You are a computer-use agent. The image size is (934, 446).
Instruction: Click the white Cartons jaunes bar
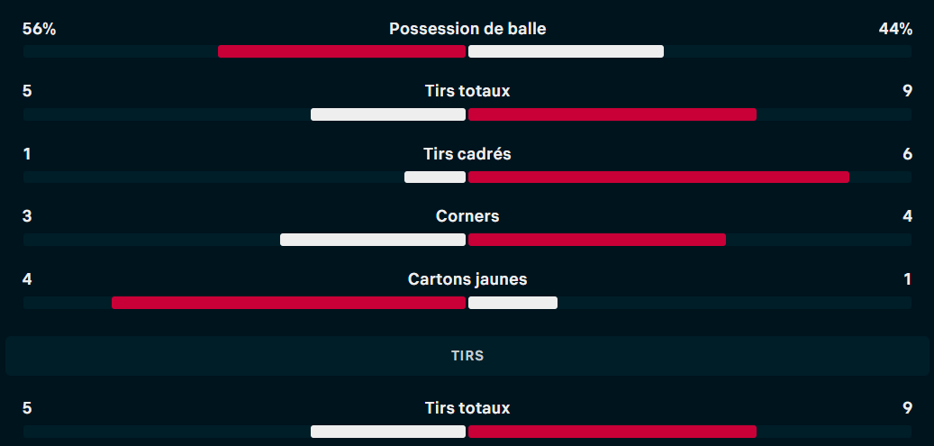512,303
